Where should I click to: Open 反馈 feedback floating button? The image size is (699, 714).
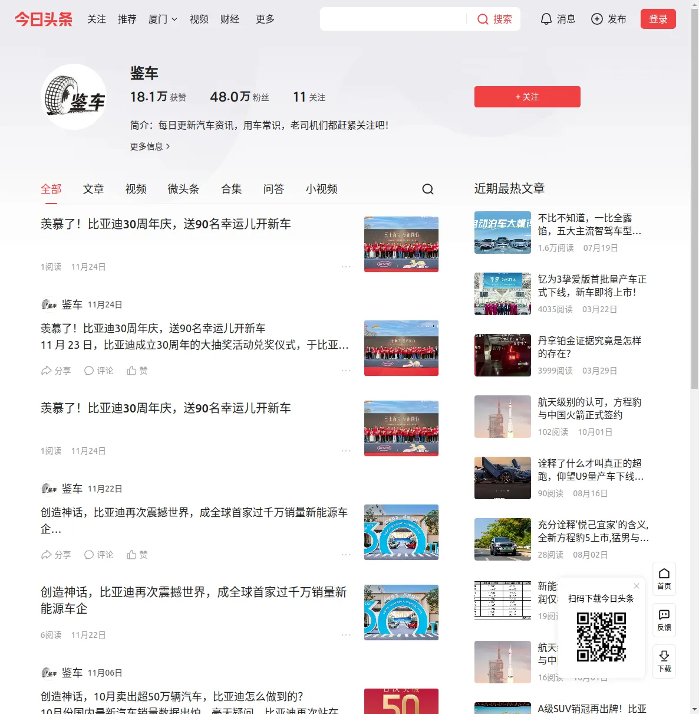point(664,620)
